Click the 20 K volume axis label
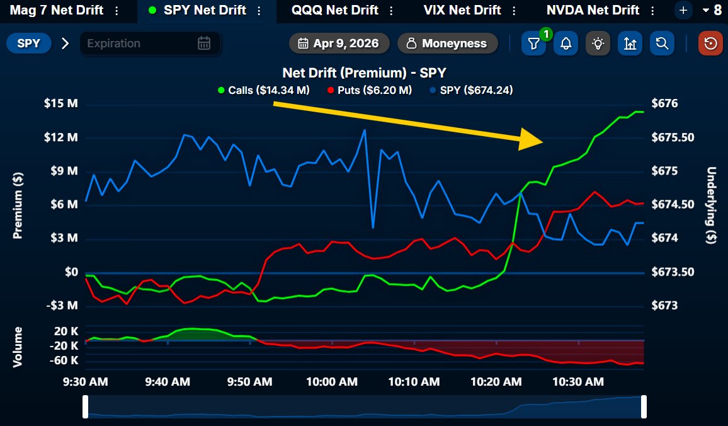 (66, 331)
